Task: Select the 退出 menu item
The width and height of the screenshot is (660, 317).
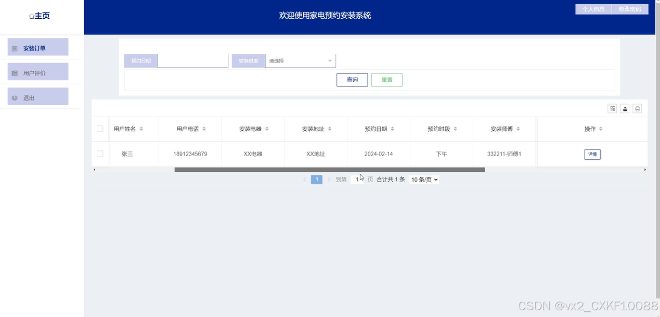Action: (38, 97)
